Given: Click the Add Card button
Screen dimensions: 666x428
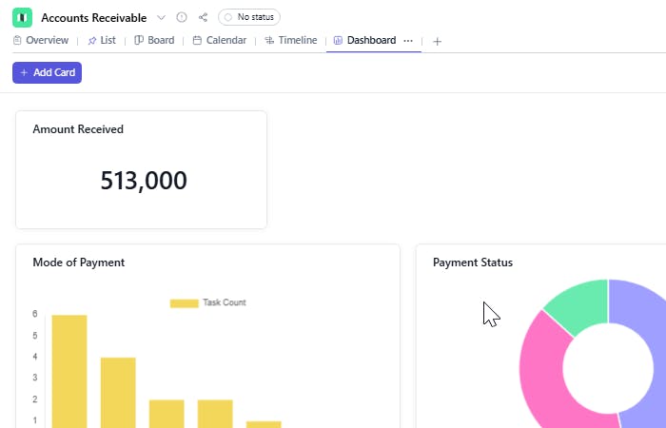Looking at the screenshot, I should (48, 72).
